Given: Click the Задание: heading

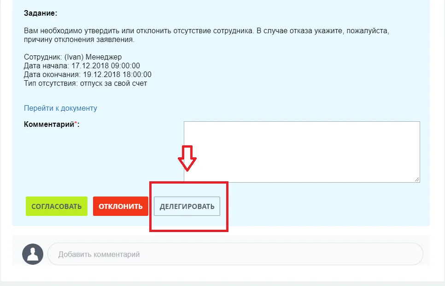Looking at the screenshot, I should 41,13.
